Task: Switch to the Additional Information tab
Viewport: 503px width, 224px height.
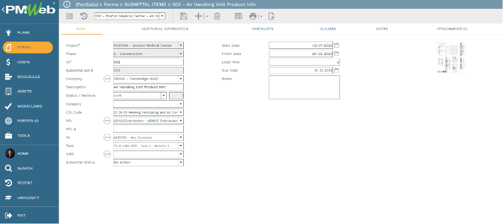Action: pyautogui.click(x=165, y=29)
